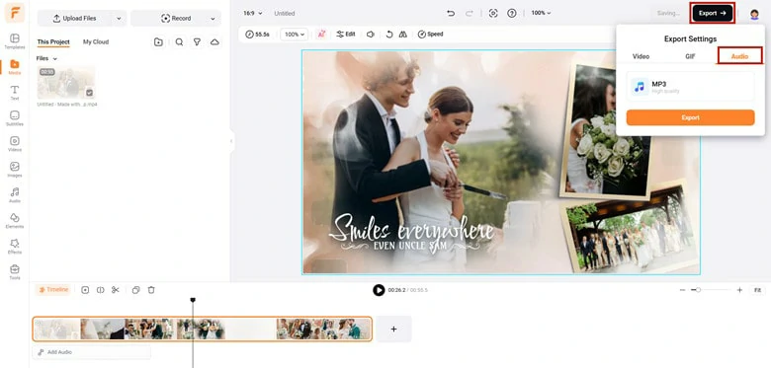Switch to My Cloud tab

96,42
